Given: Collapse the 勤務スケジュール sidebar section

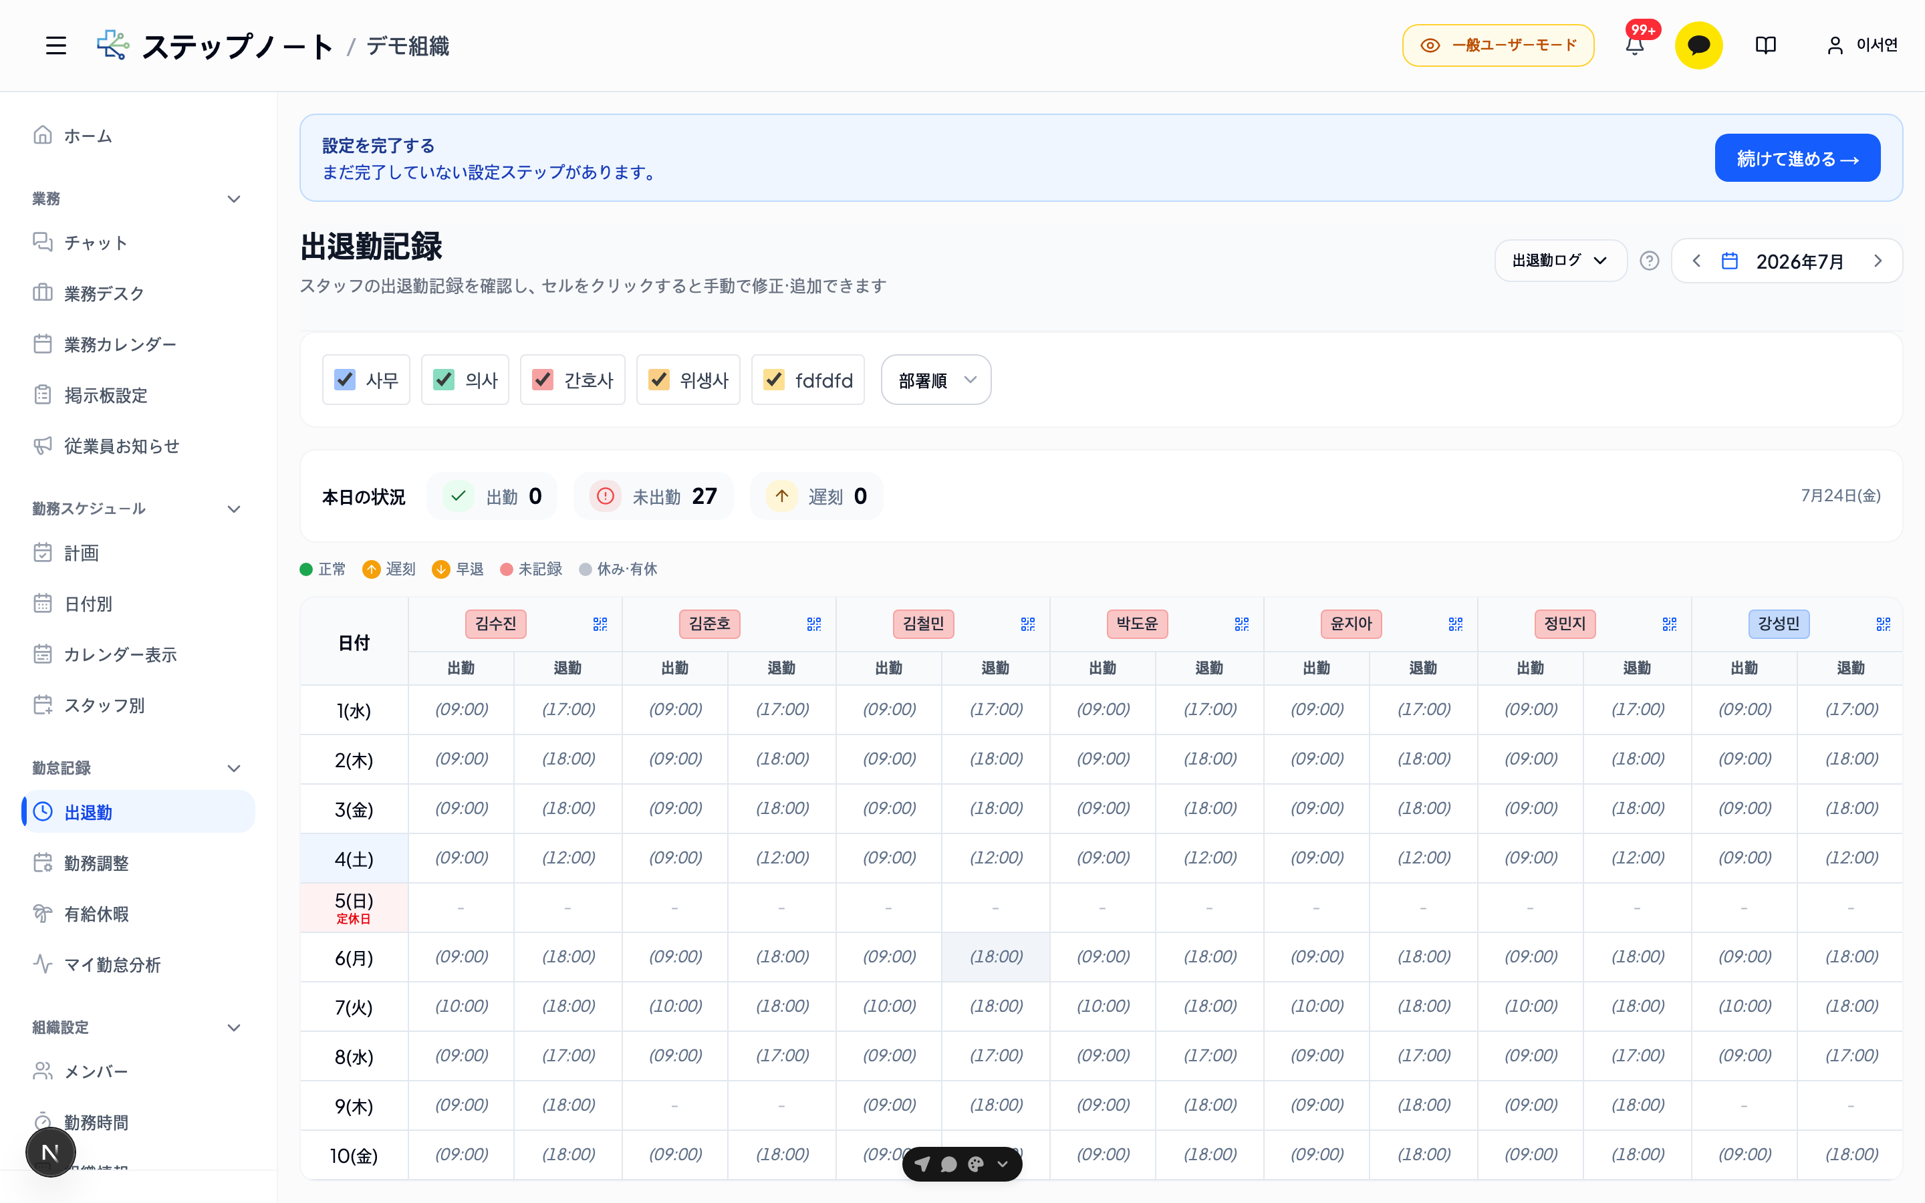Looking at the screenshot, I should point(234,509).
